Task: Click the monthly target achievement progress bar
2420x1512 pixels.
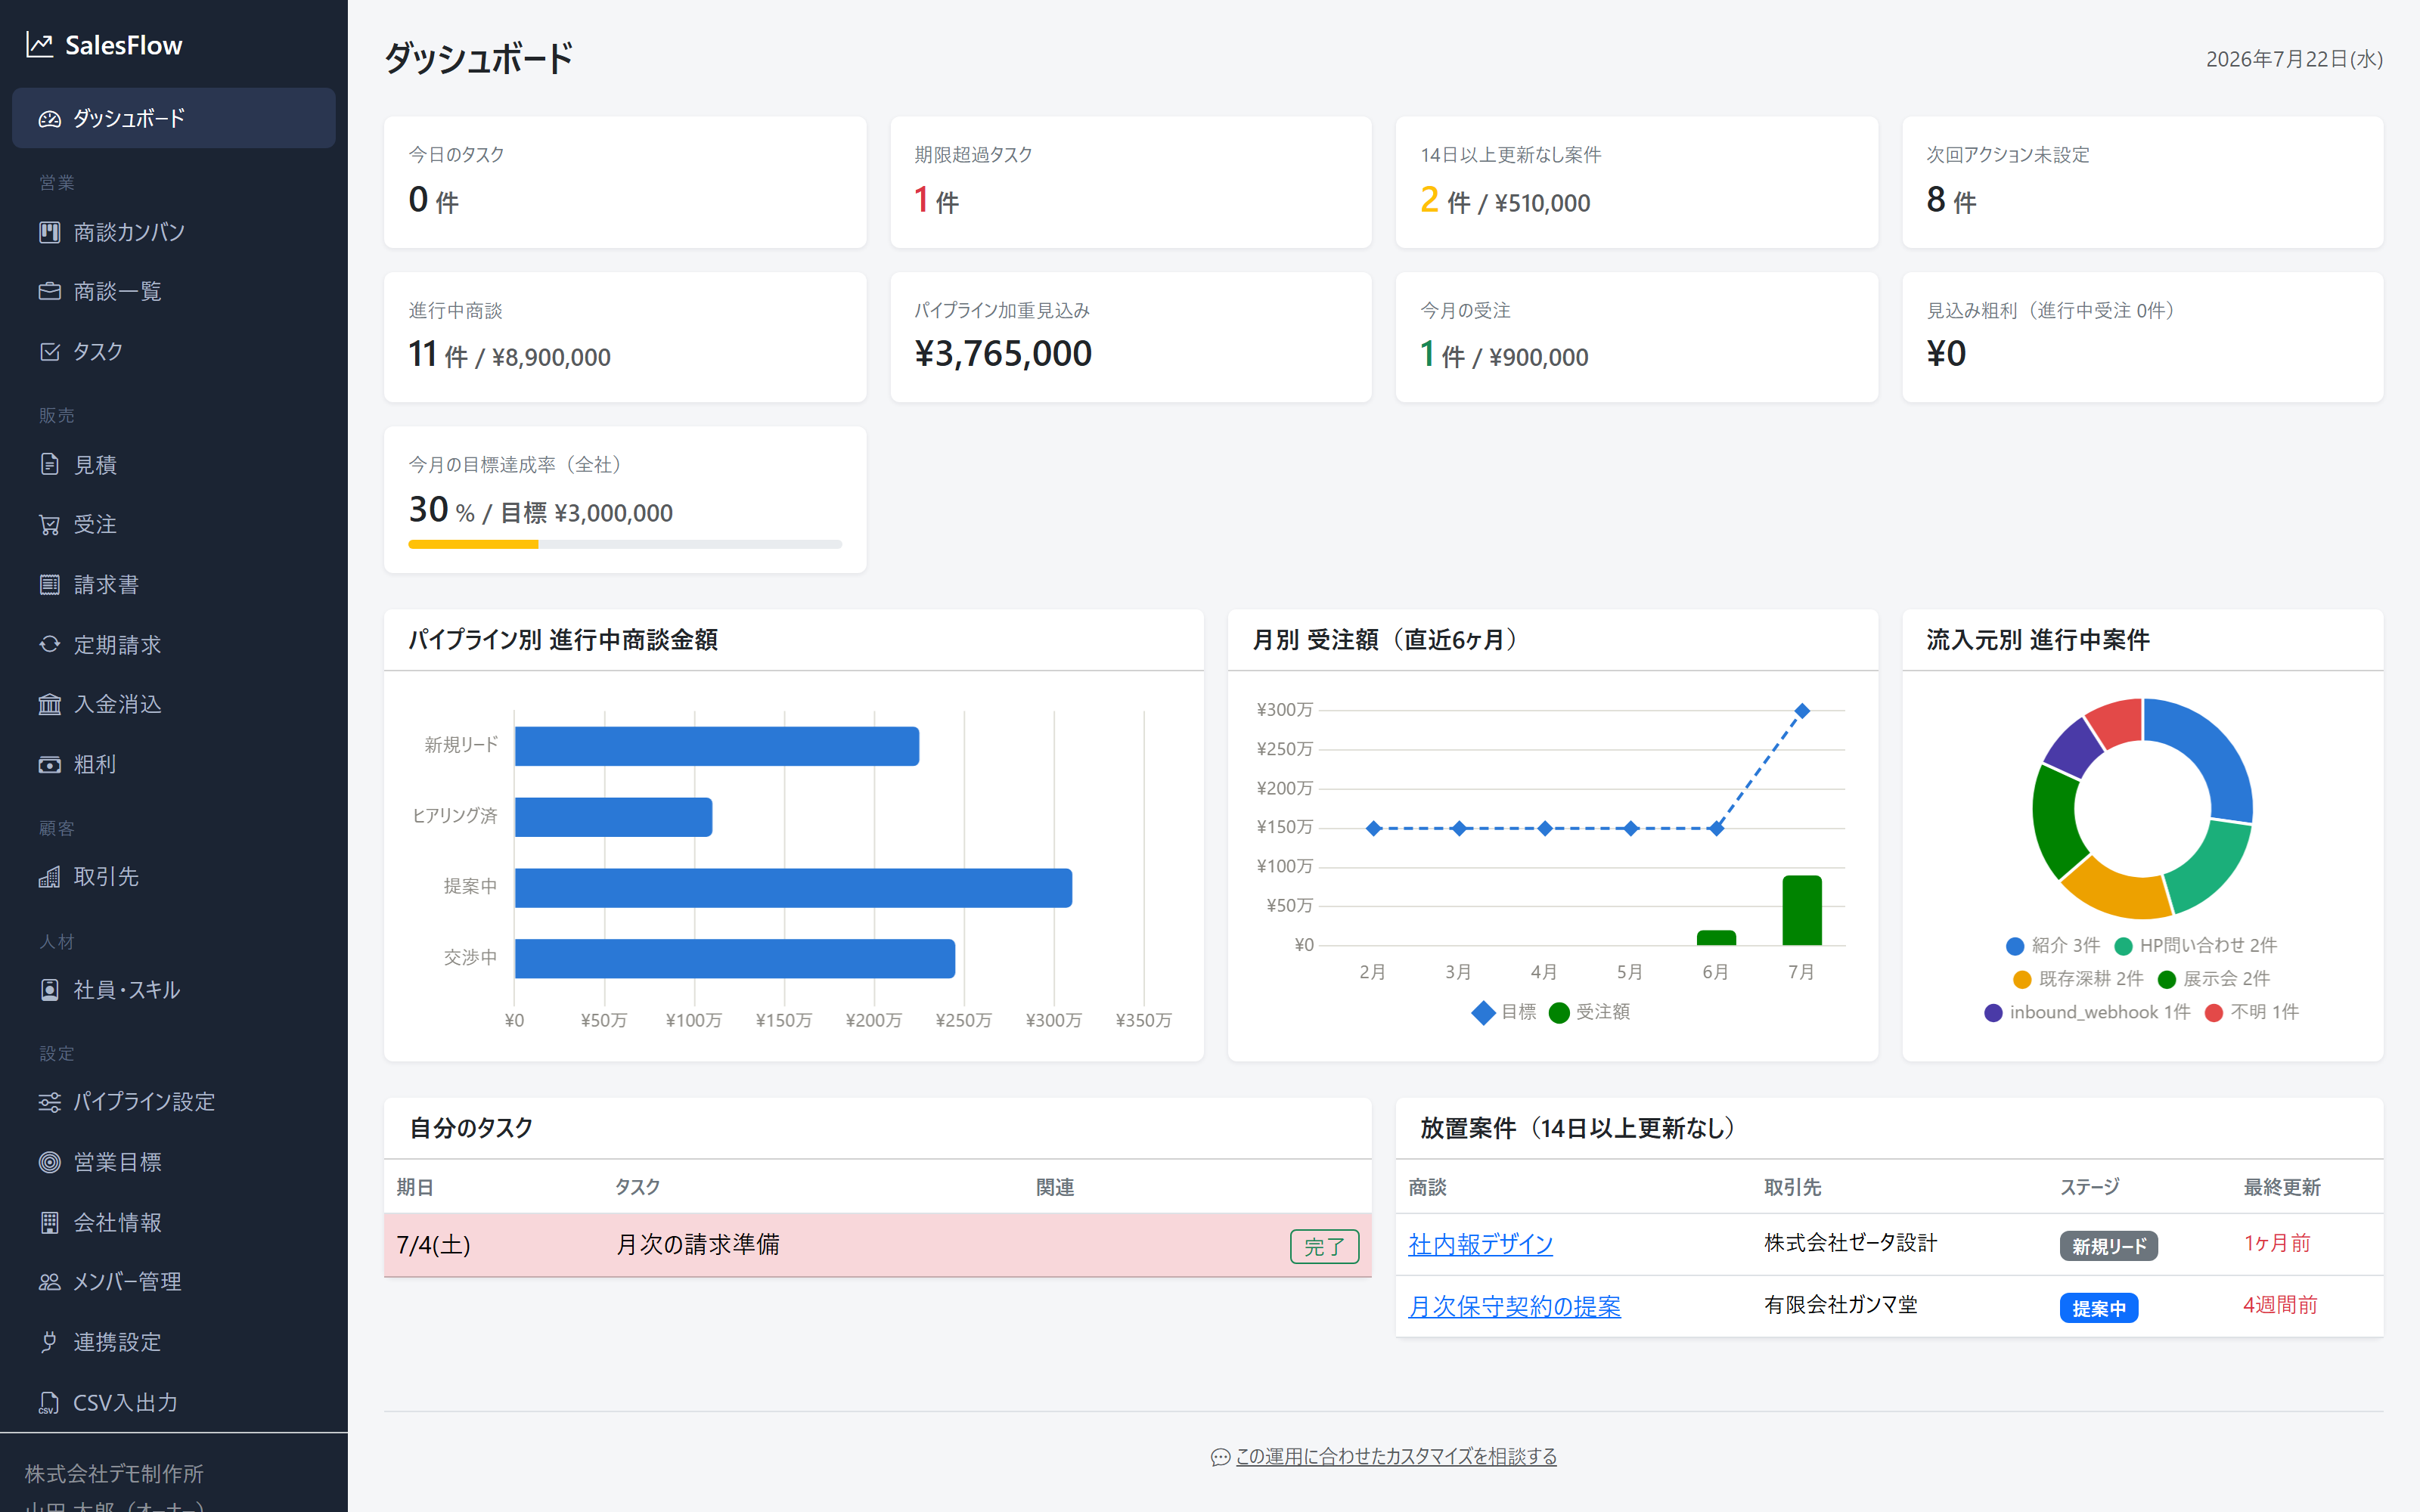Action: coord(625,544)
